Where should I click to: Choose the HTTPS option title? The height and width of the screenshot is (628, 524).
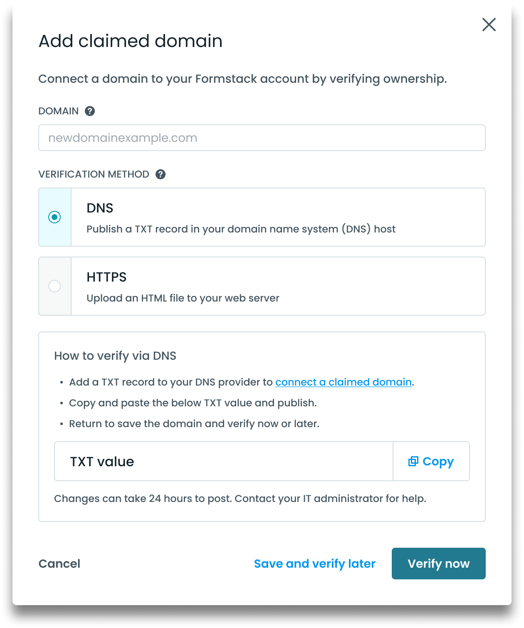click(106, 277)
